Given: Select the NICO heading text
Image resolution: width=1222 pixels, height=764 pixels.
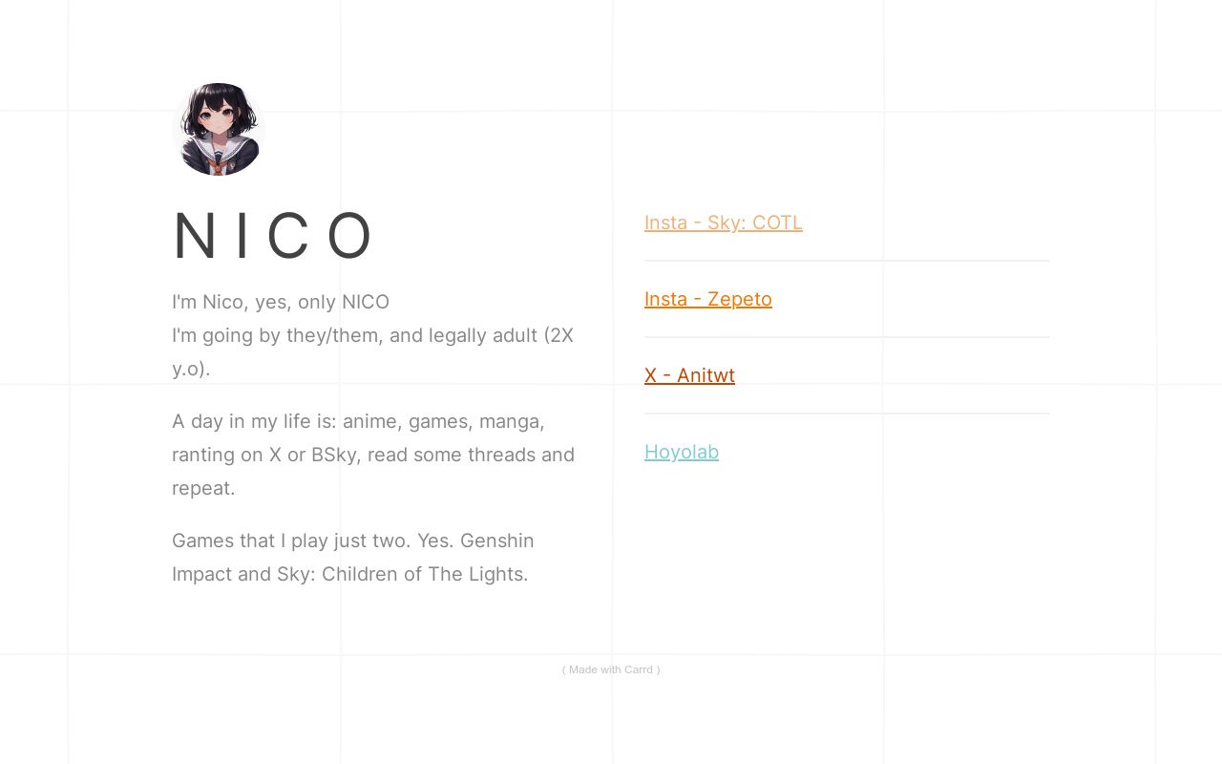Looking at the screenshot, I should point(275,234).
